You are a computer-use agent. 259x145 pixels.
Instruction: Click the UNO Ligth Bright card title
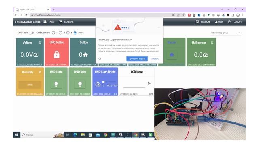(105, 72)
